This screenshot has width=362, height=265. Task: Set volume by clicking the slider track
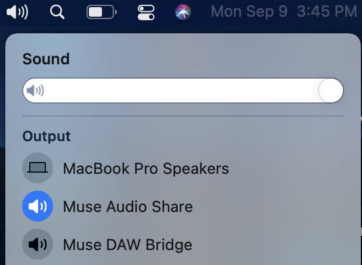[x=183, y=91]
